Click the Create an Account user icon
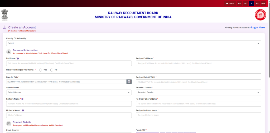 (x=5, y=27)
